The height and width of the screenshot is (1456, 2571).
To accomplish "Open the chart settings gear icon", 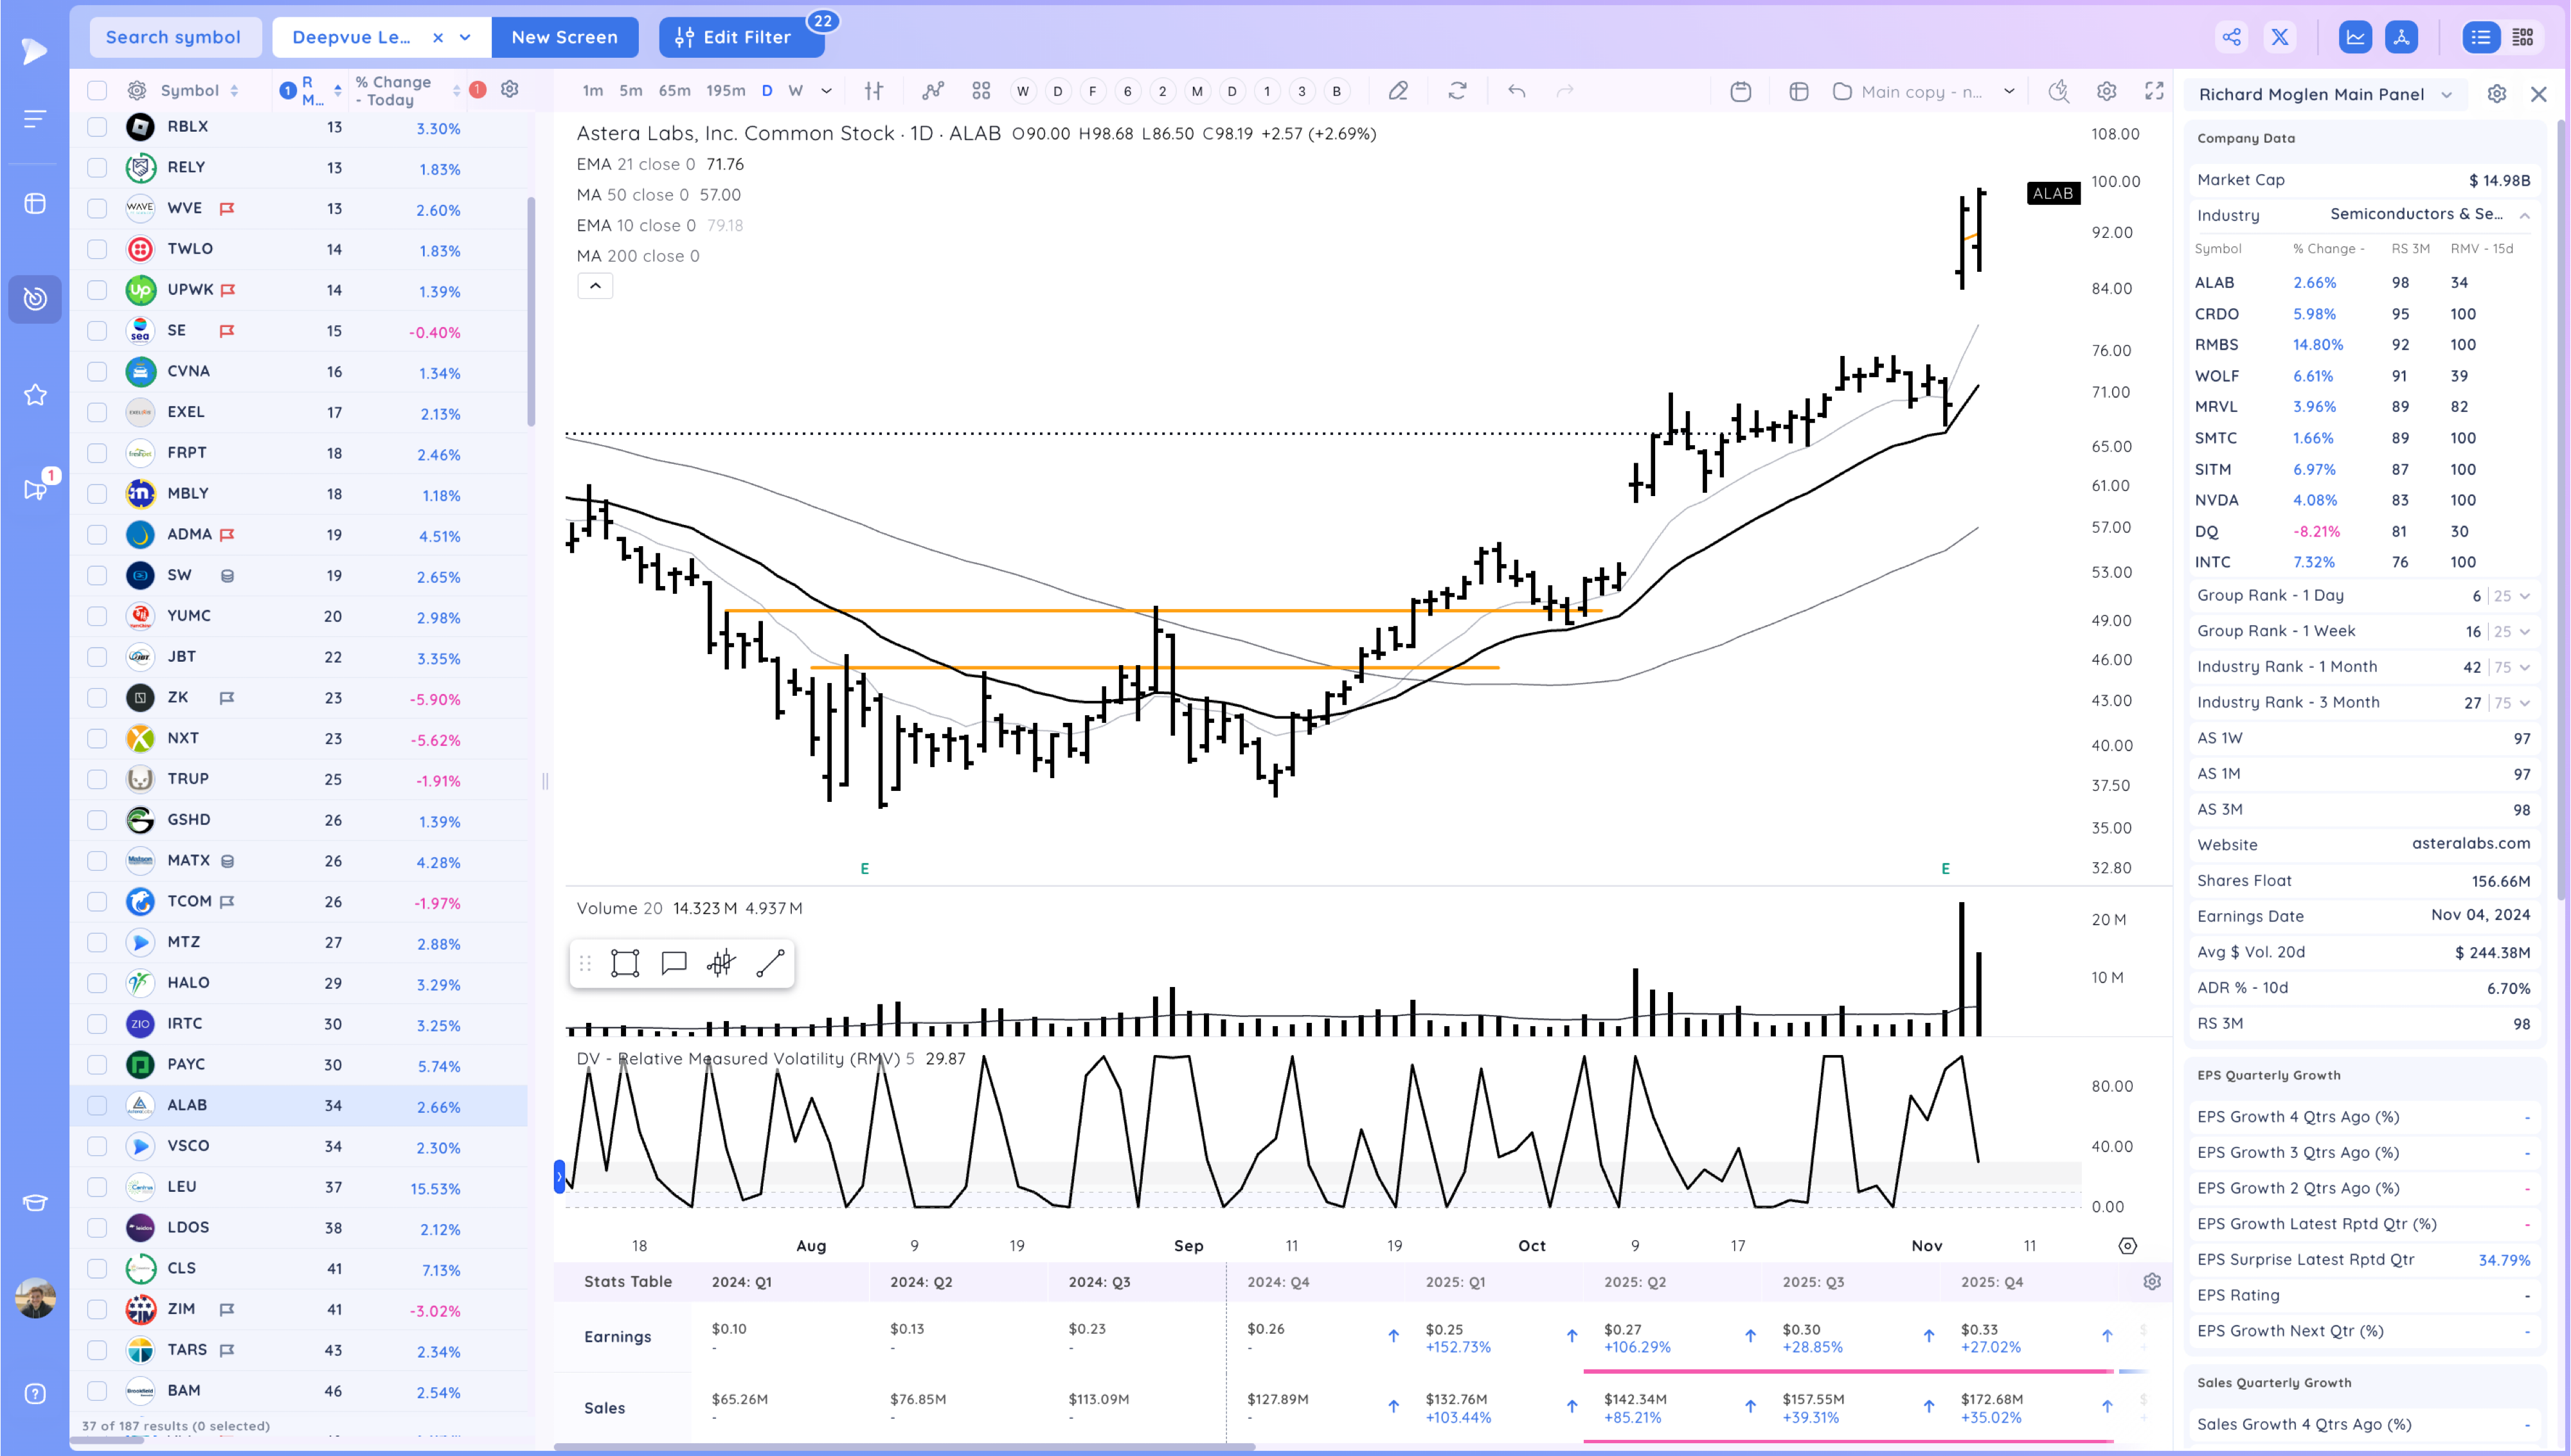I will [2106, 91].
